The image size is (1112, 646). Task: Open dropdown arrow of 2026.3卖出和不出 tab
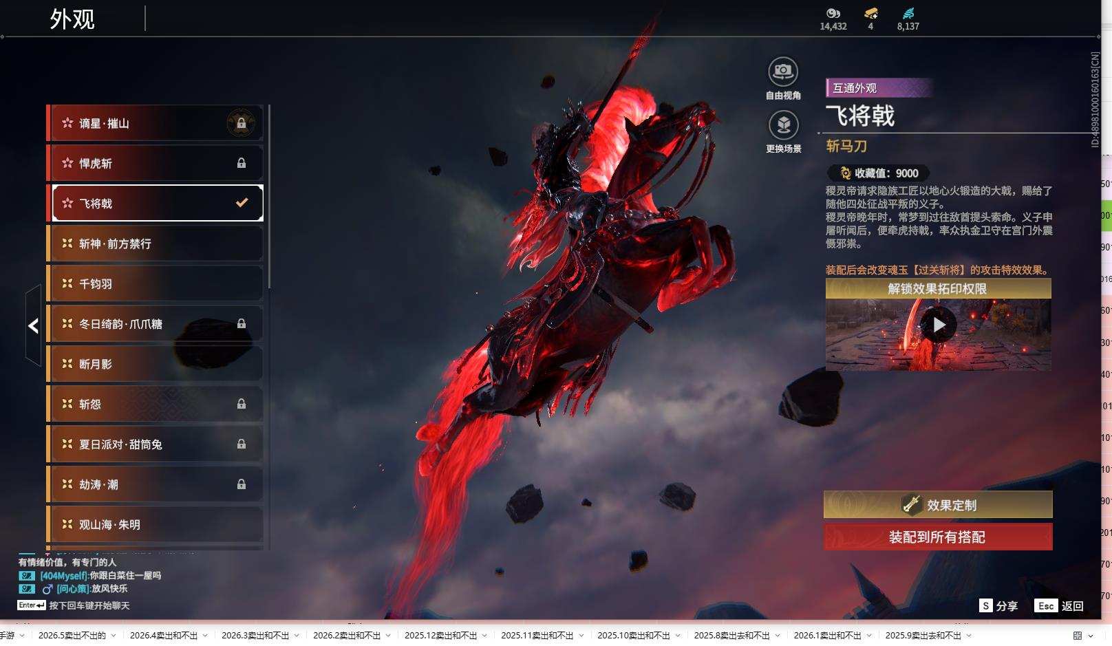[x=297, y=636]
